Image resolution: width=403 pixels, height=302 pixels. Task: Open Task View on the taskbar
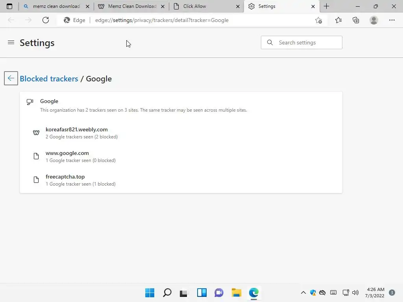(184, 293)
